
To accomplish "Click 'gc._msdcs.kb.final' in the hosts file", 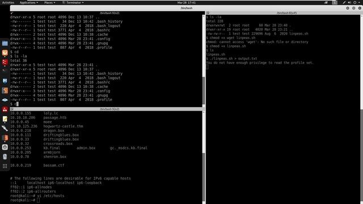I will (129, 148).
